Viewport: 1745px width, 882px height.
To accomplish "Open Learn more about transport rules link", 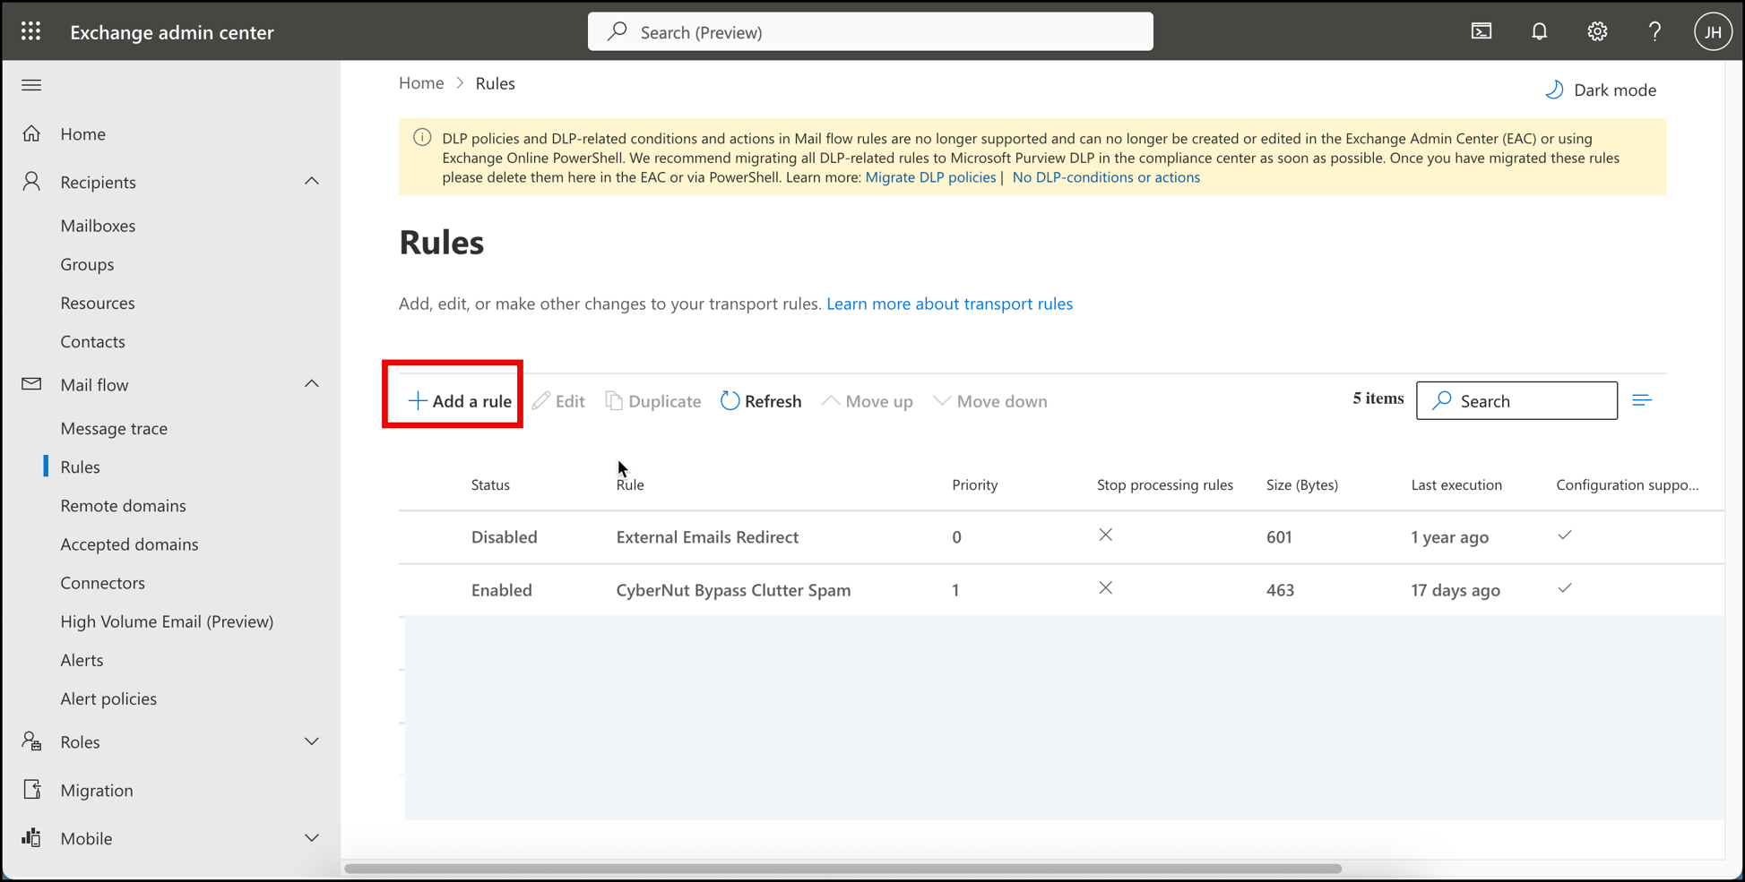I will (949, 304).
